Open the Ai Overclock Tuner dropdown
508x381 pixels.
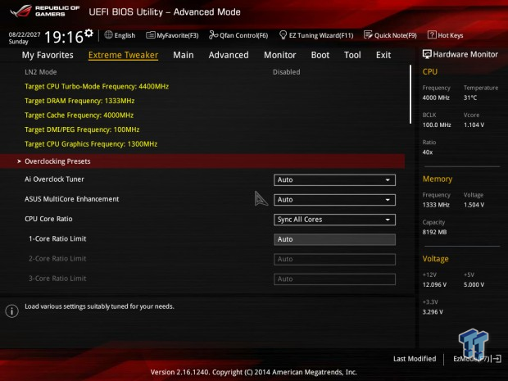334,179
